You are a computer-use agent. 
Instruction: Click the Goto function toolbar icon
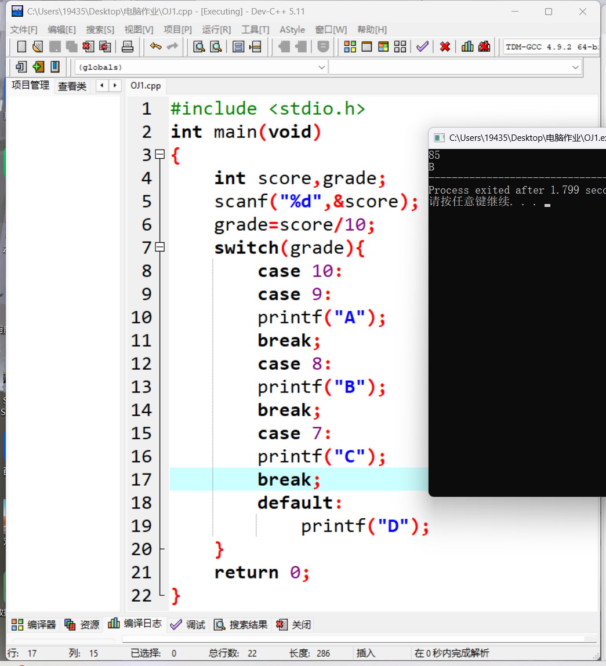point(238,46)
